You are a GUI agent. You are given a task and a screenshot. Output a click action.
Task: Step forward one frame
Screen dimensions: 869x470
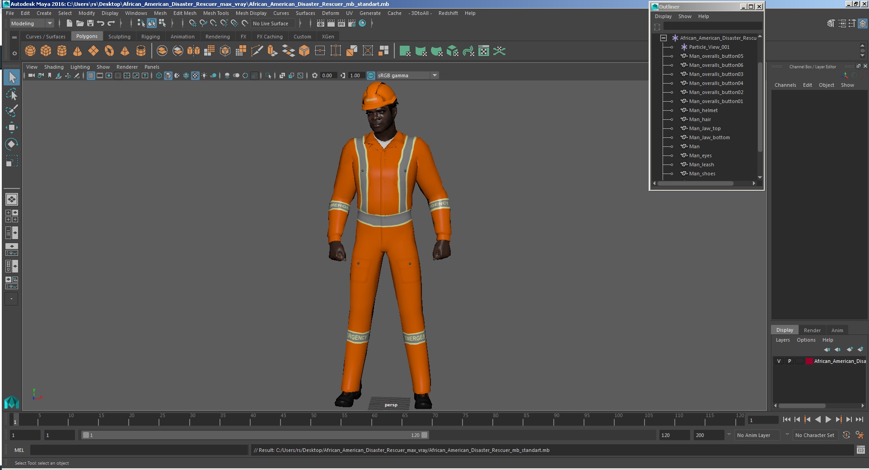pyautogui.click(x=849, y=419)
